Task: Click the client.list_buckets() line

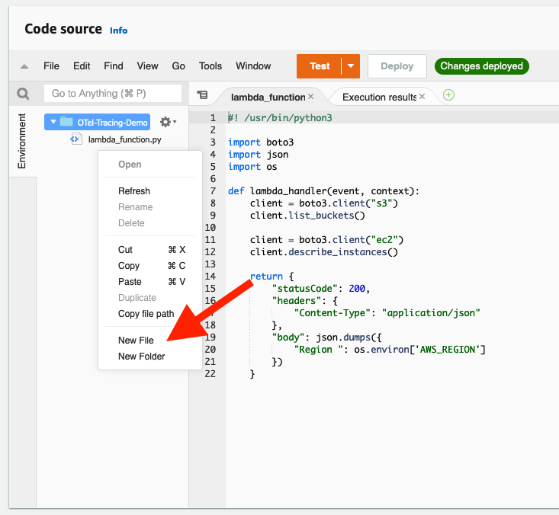Action: click(x=307, y=216)
